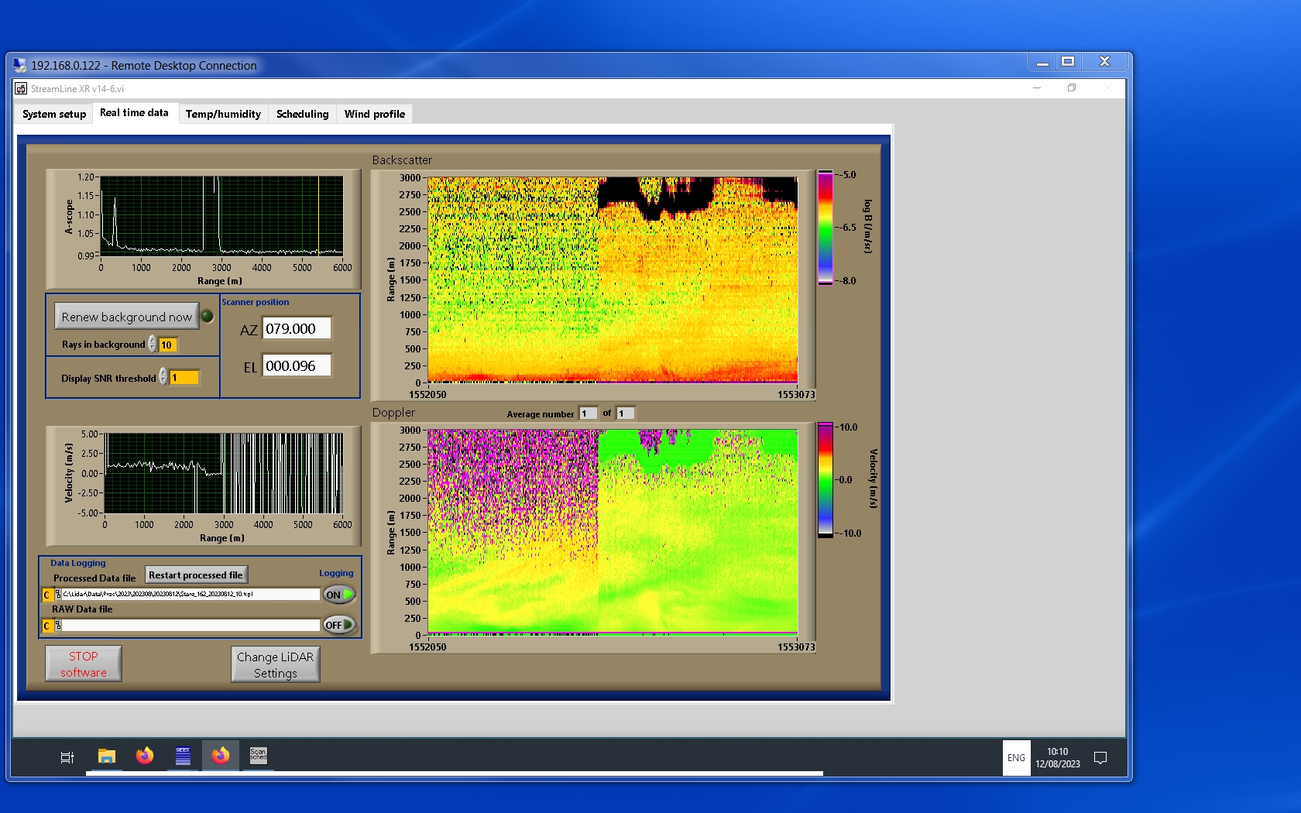
Task: Open the processed file drive selector C
Action: point(47,595)
